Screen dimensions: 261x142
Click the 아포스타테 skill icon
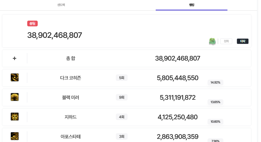[15, 136]
